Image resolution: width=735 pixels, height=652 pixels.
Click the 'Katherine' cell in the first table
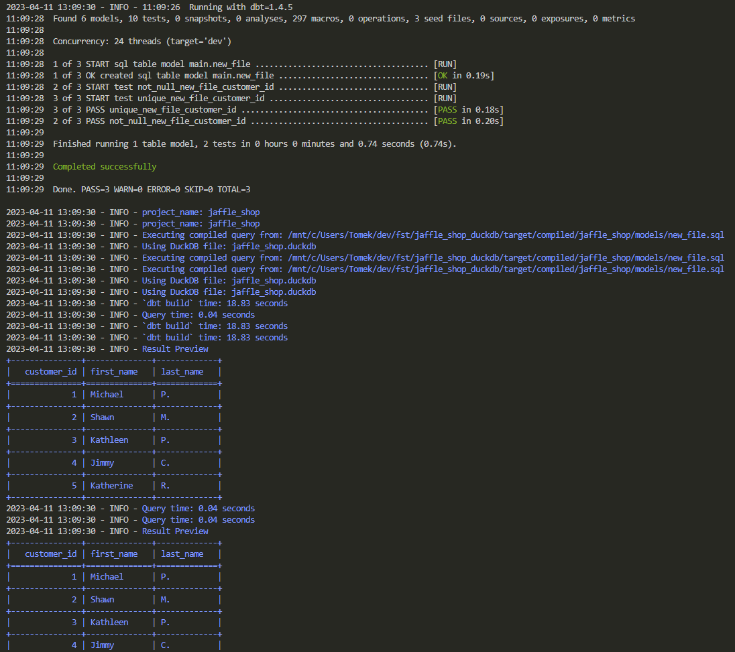tap(111, 486)
